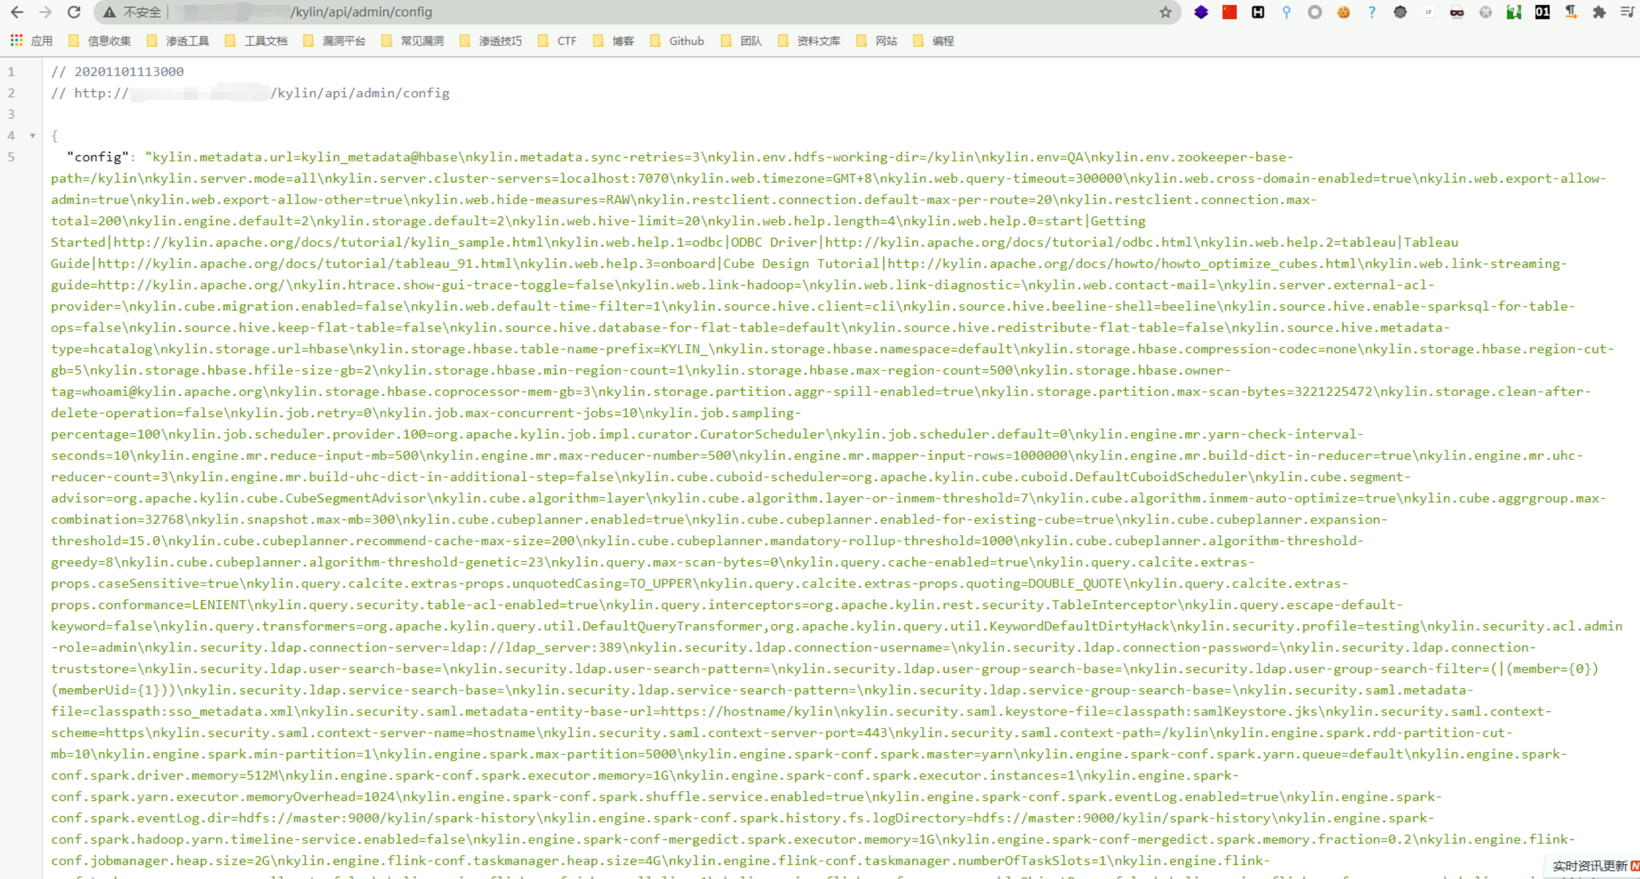Click the 不安全 site security warning

click(x=132, y=12)
